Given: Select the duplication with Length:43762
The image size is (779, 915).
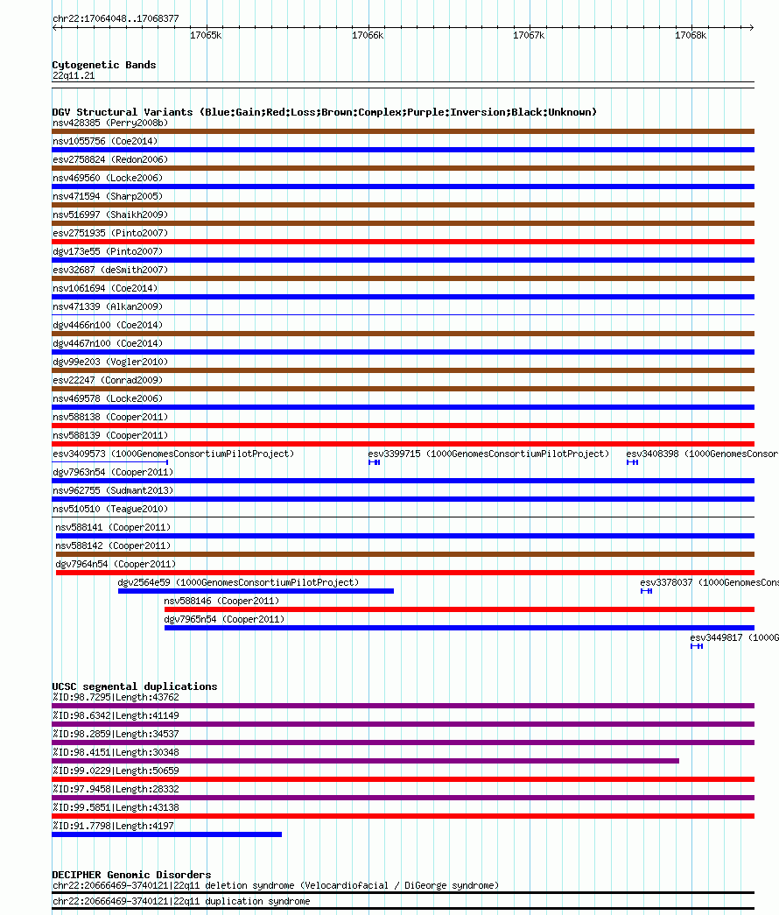Looking at the screenshot, I should pyautogui.click(x=404, y=706).
